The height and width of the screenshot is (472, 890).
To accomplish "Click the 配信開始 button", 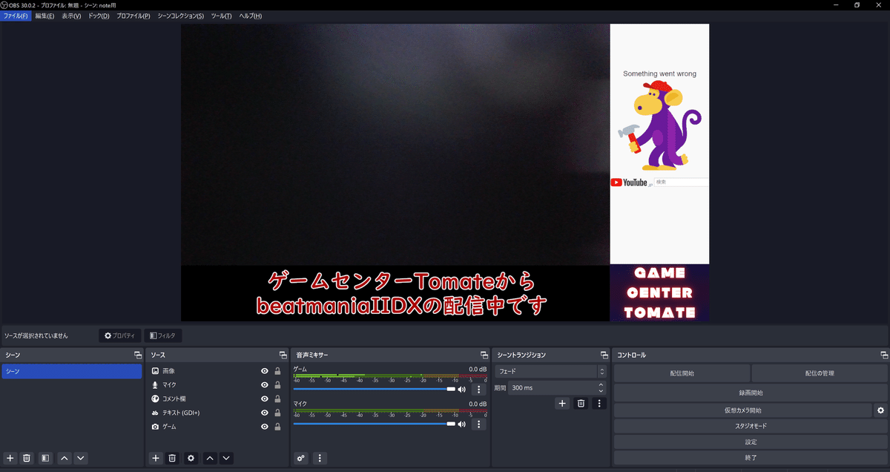I will 682,373.
